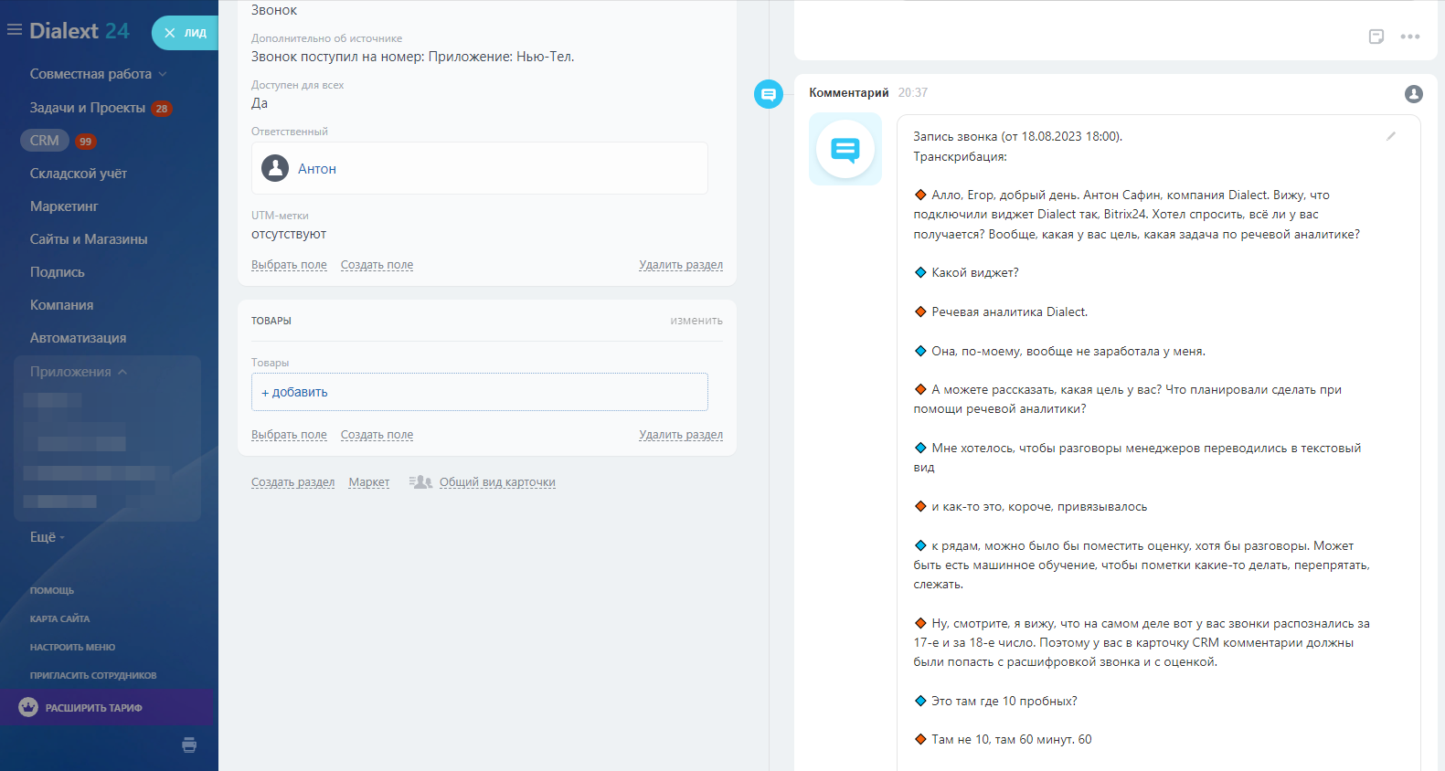1445x771 pixels.
Task: Open Задачи и Проекты section
Action: pyautogui.click(x=88, y=108)
